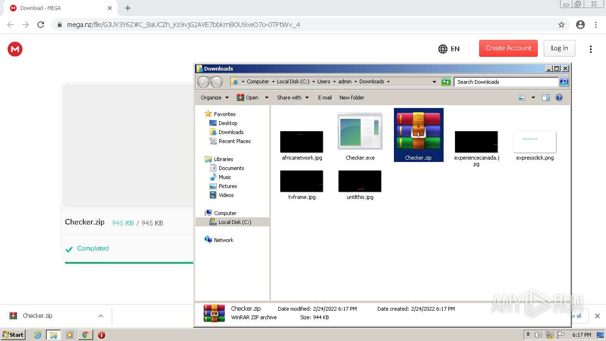Viewport: 606px width, 341px height.
Task: Expand the view options dropdown arrow
Action: click(x=533, y=98)
